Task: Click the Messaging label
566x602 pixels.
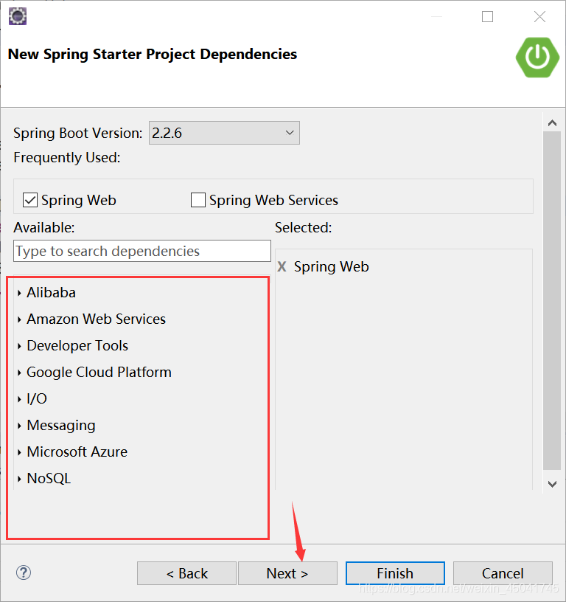Action: coord(61,426)
